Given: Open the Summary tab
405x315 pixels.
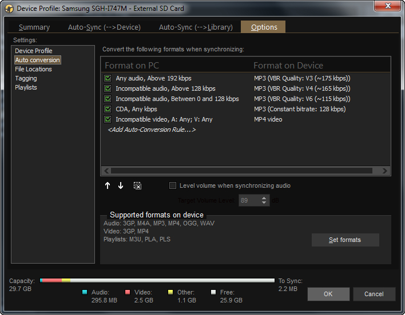Looking at the screenshot, I should (34, 27).
